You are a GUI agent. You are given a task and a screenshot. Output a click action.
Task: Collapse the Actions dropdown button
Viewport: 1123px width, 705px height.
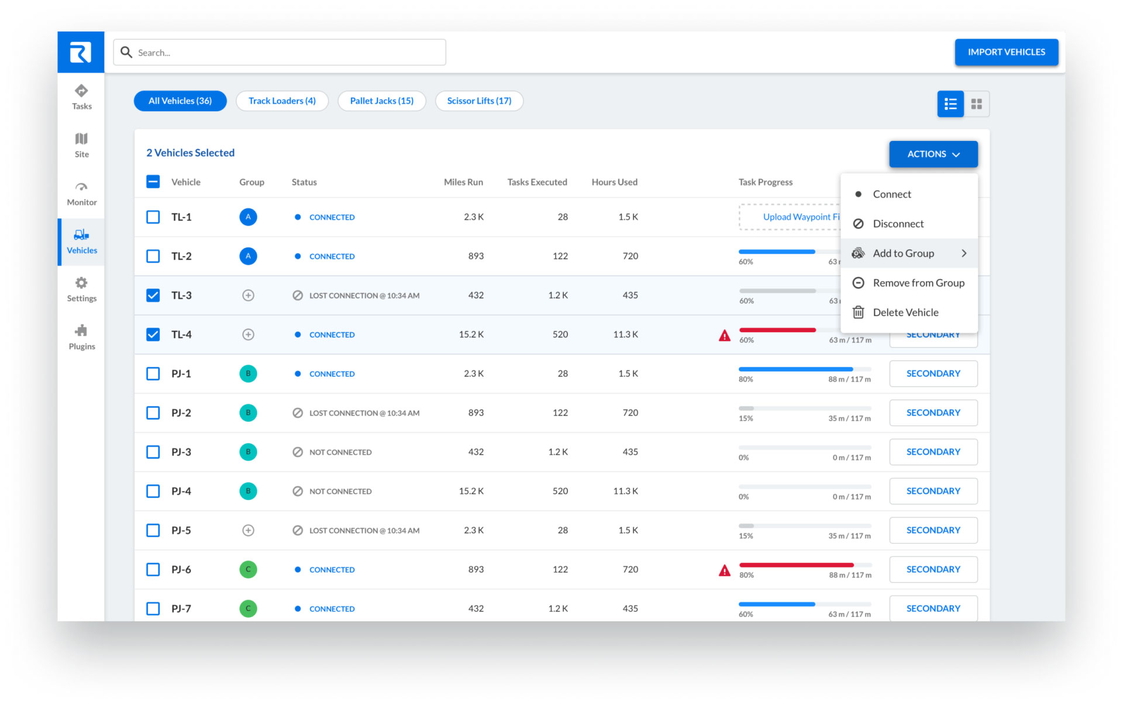[x=933, y=154]
